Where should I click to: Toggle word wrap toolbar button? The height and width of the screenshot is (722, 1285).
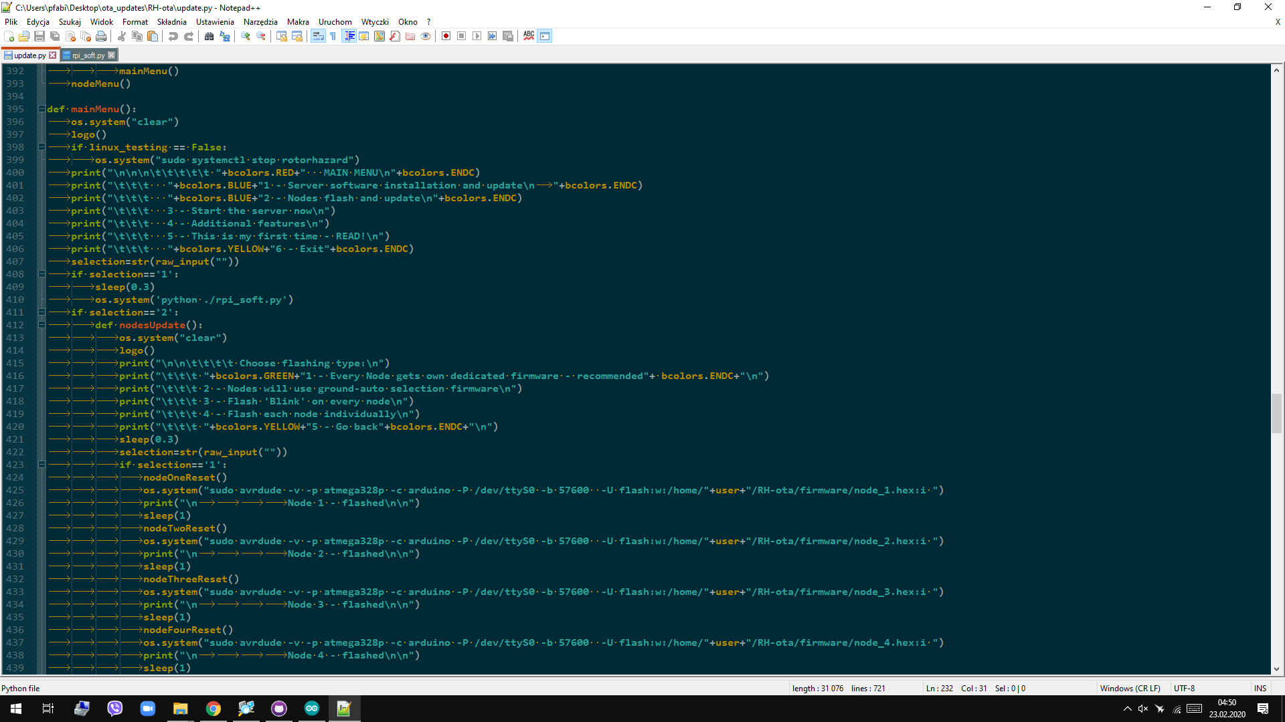pos(318,36)
